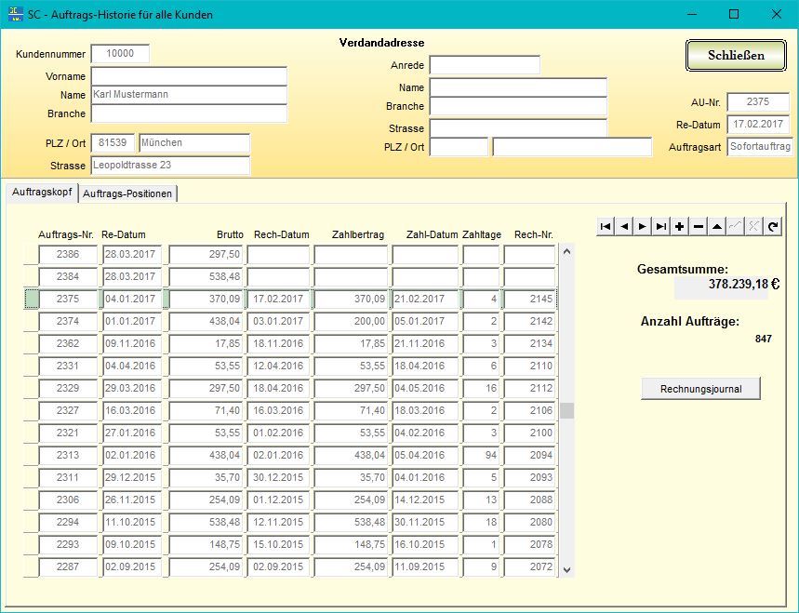Click the Schließen button
Screen dimensions: 799x613
point(736,56)
